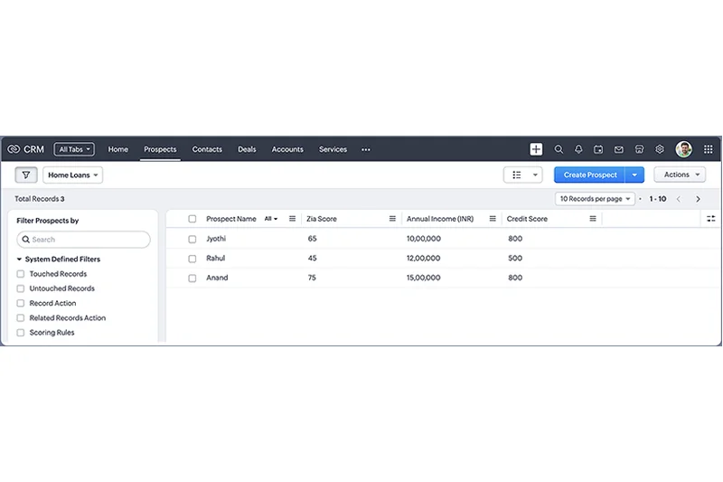Enable the Record Action filter
The image size is (723, 482).
pos(20,303)
